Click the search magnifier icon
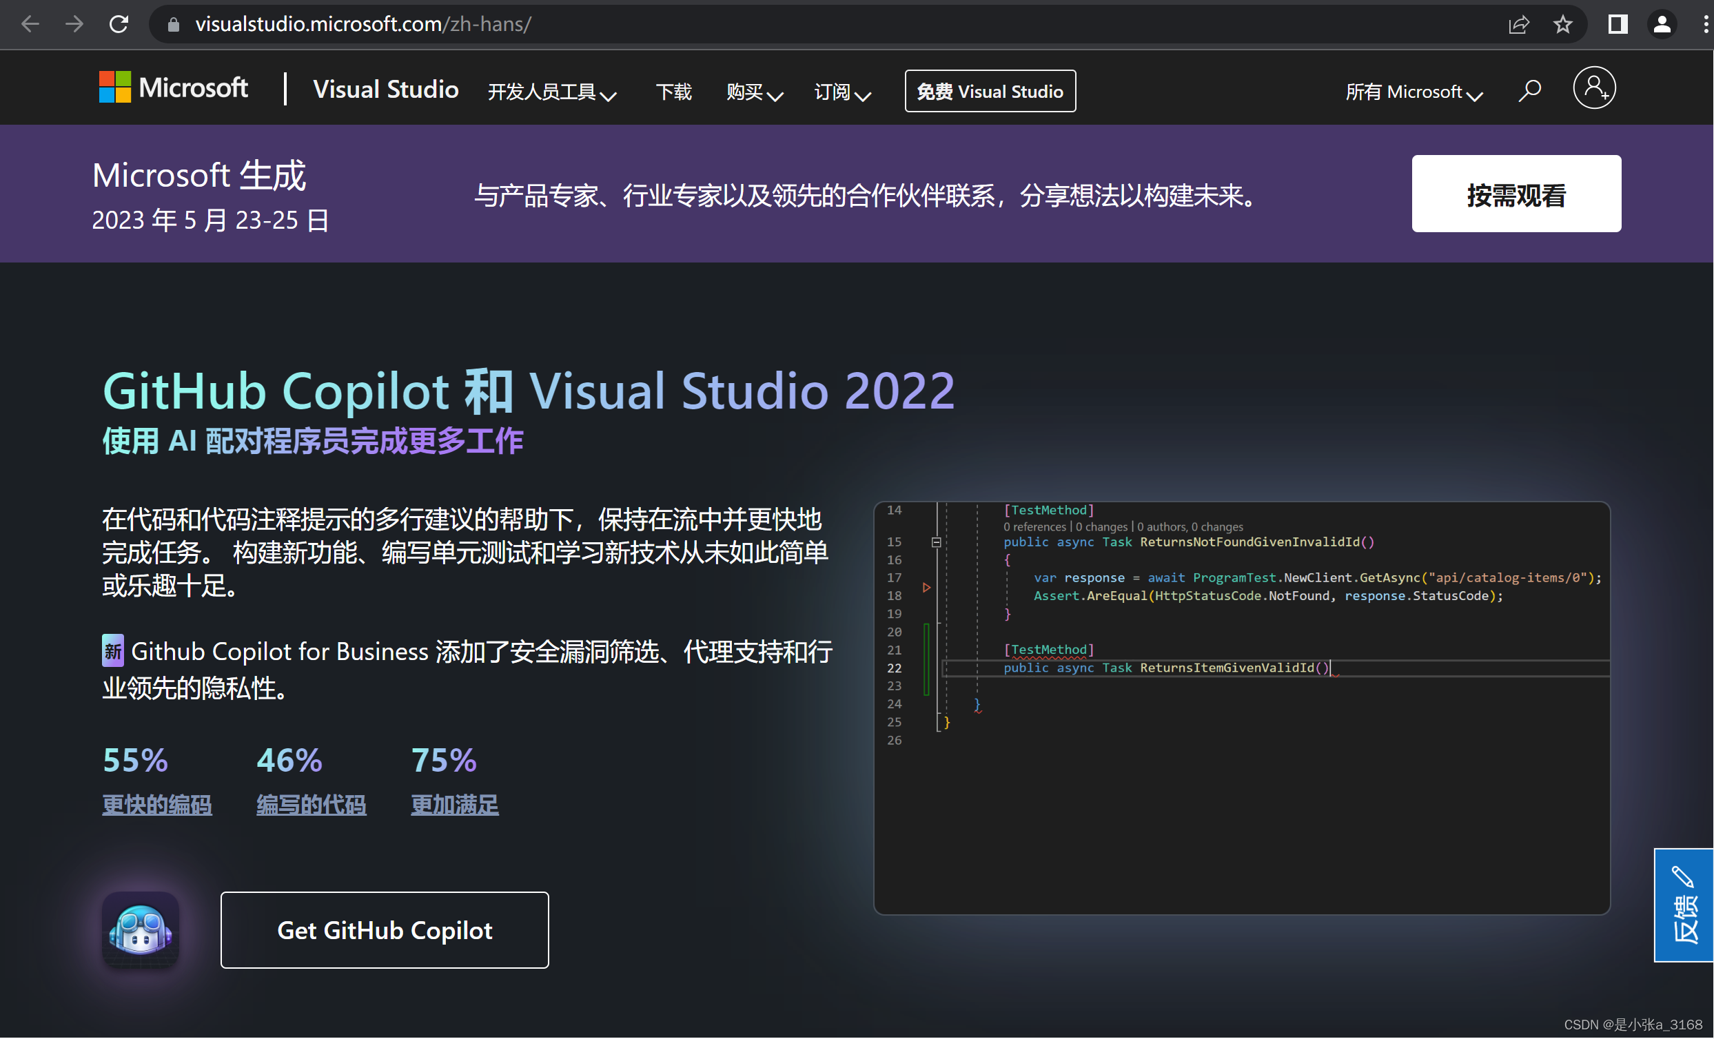 [x=1529, y=90]
